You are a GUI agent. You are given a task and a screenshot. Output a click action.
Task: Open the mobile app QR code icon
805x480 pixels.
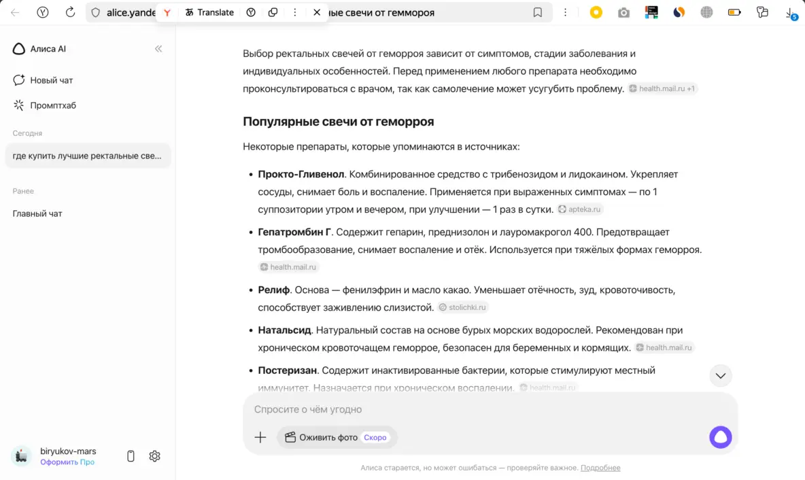click(x=130, y=456)
